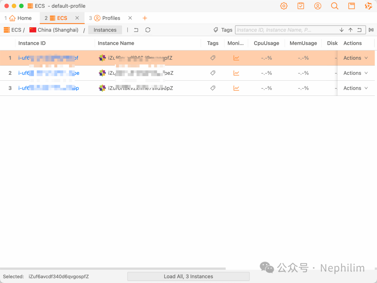
Task: Sort by the Instance Name column header
Action: [x=116, y=43]
